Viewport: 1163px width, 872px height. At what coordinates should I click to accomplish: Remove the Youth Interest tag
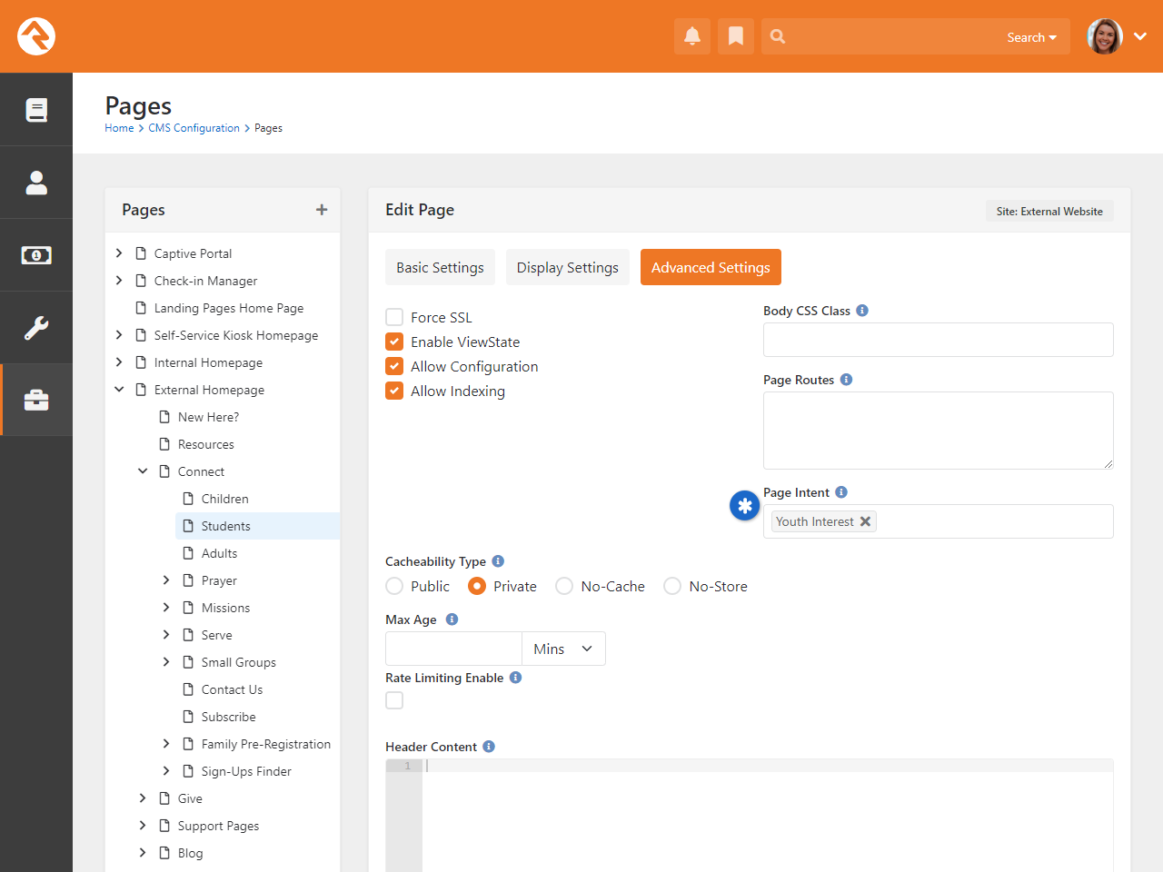[866, 521]
